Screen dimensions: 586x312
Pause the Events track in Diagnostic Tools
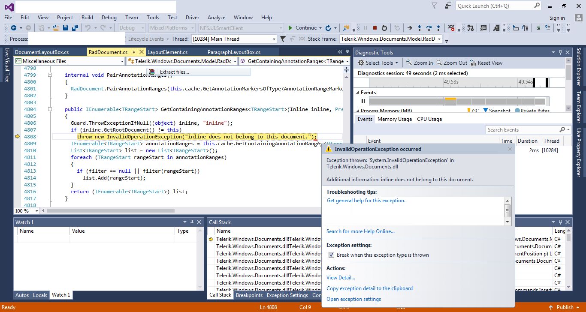point(363,101)
